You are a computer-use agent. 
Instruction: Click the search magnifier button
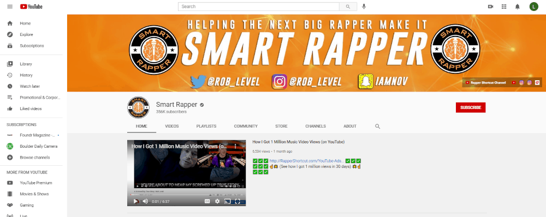pyautogui.click(x=348, y=7)
